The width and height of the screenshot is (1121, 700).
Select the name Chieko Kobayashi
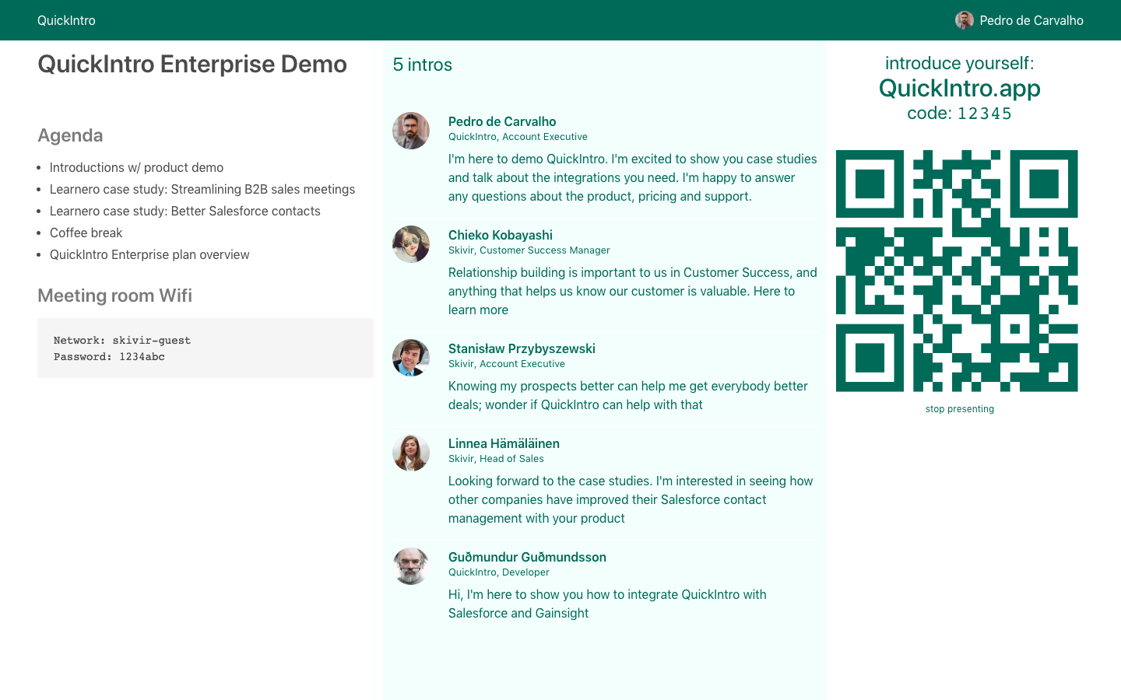click(501, 235)
